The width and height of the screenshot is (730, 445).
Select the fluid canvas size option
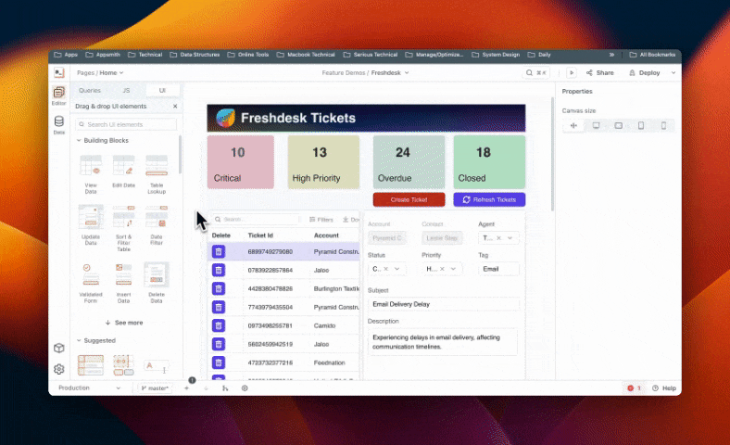point(573,125)
